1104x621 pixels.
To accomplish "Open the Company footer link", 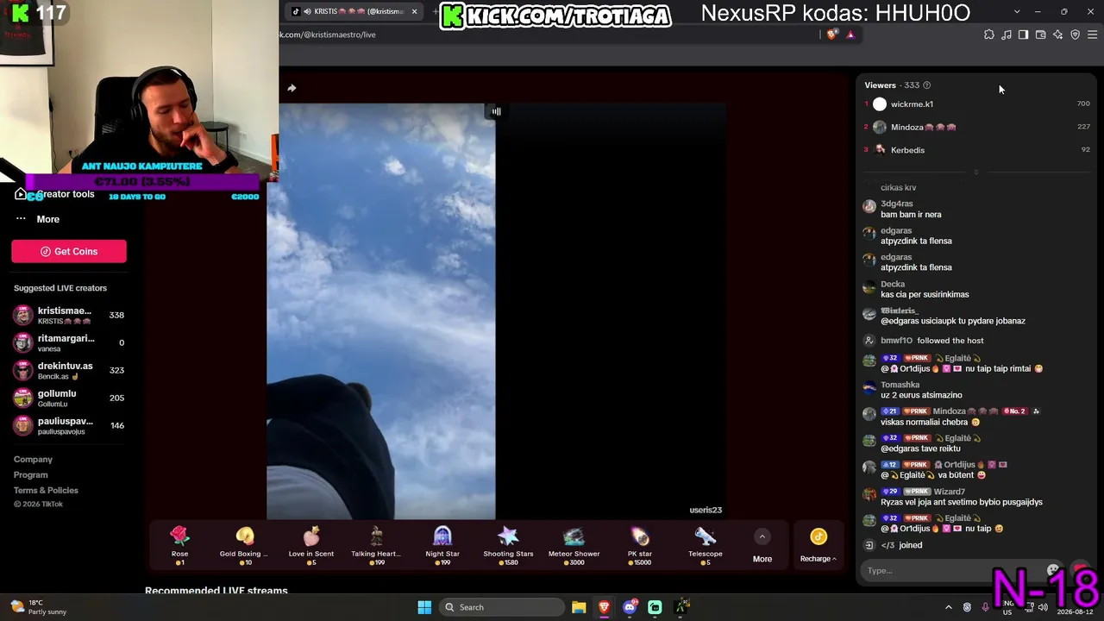I will point(33,460).
